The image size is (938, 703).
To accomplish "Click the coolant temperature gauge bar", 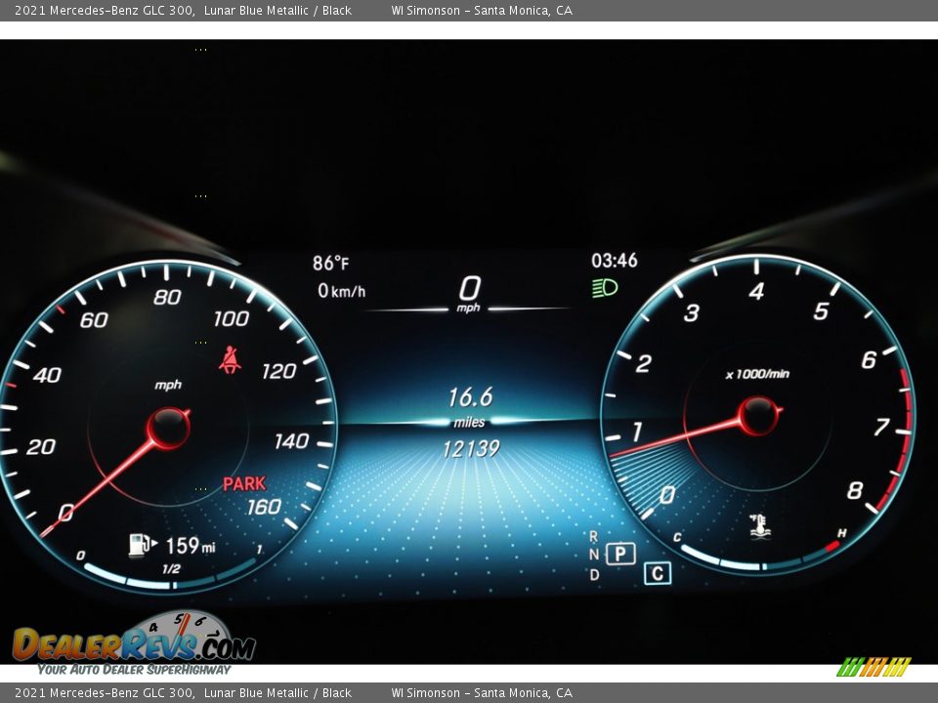I will (761, 558).
